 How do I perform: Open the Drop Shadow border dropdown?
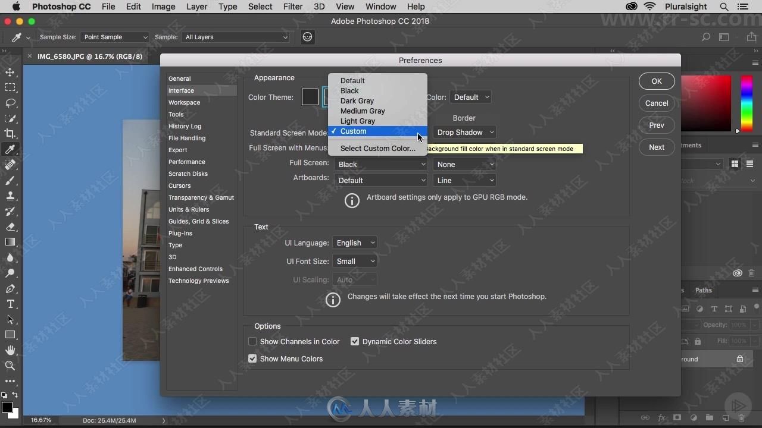pyautogui.click(x=464, y=132)
